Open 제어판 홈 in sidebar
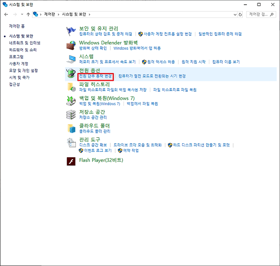This screenshot has height=266, width=280. 17,26
